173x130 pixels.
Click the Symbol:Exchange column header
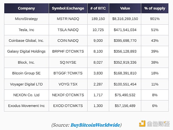(68, 8)
